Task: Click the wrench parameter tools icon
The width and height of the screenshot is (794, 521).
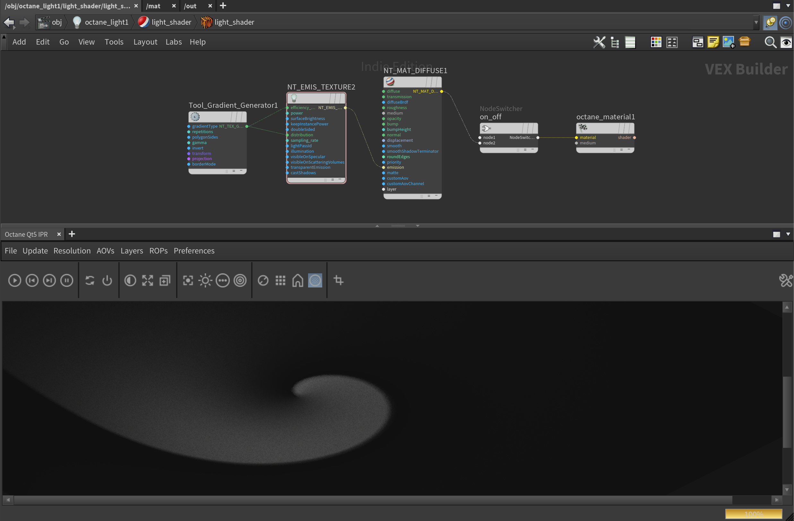Action: [599, 42]
